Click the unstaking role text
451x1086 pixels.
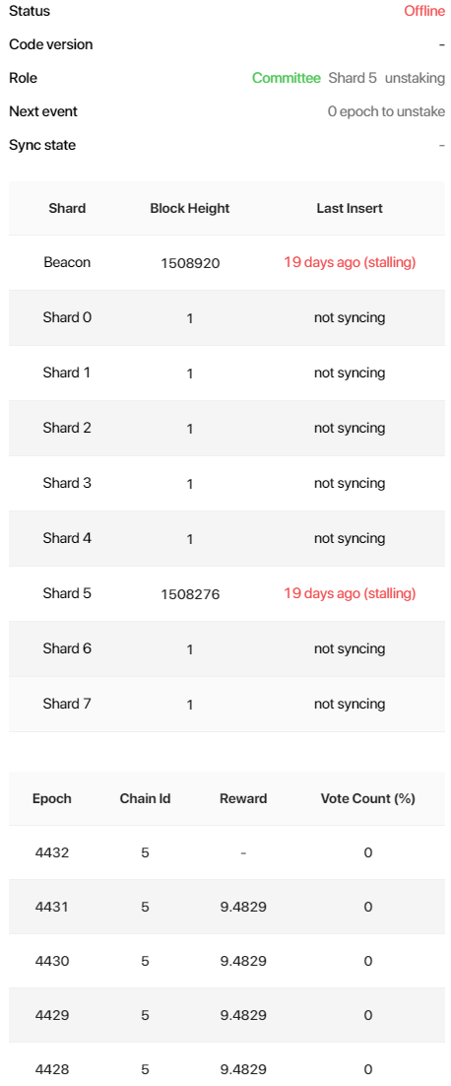click(x=415, y=78)
